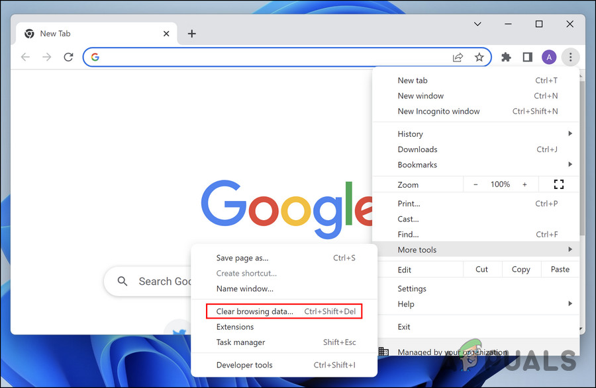Viewport: 596px width, 388px height.
Task: Open Developer tools from submenu
Action: point(284,365)
